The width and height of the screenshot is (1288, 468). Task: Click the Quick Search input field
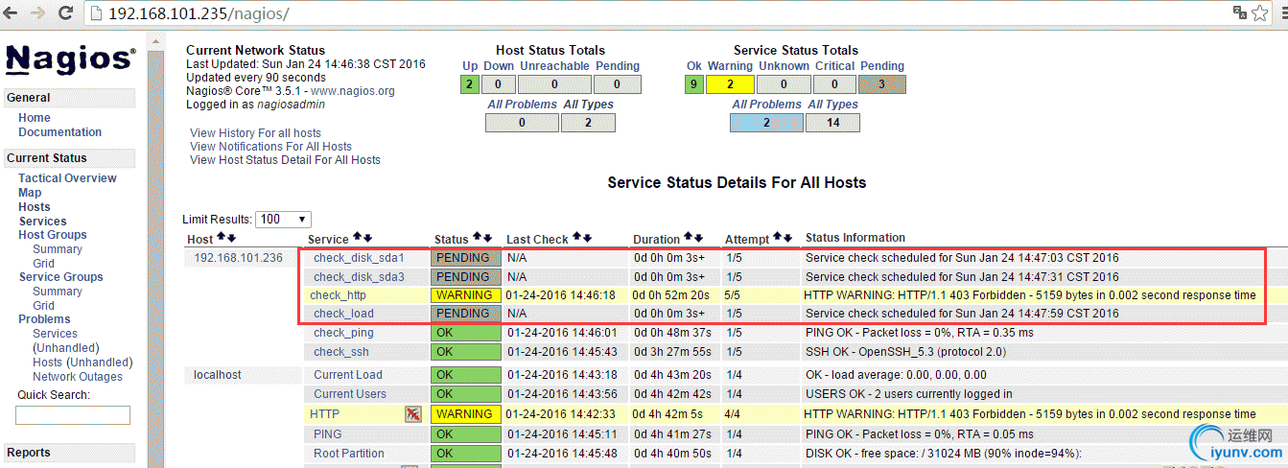73,415
